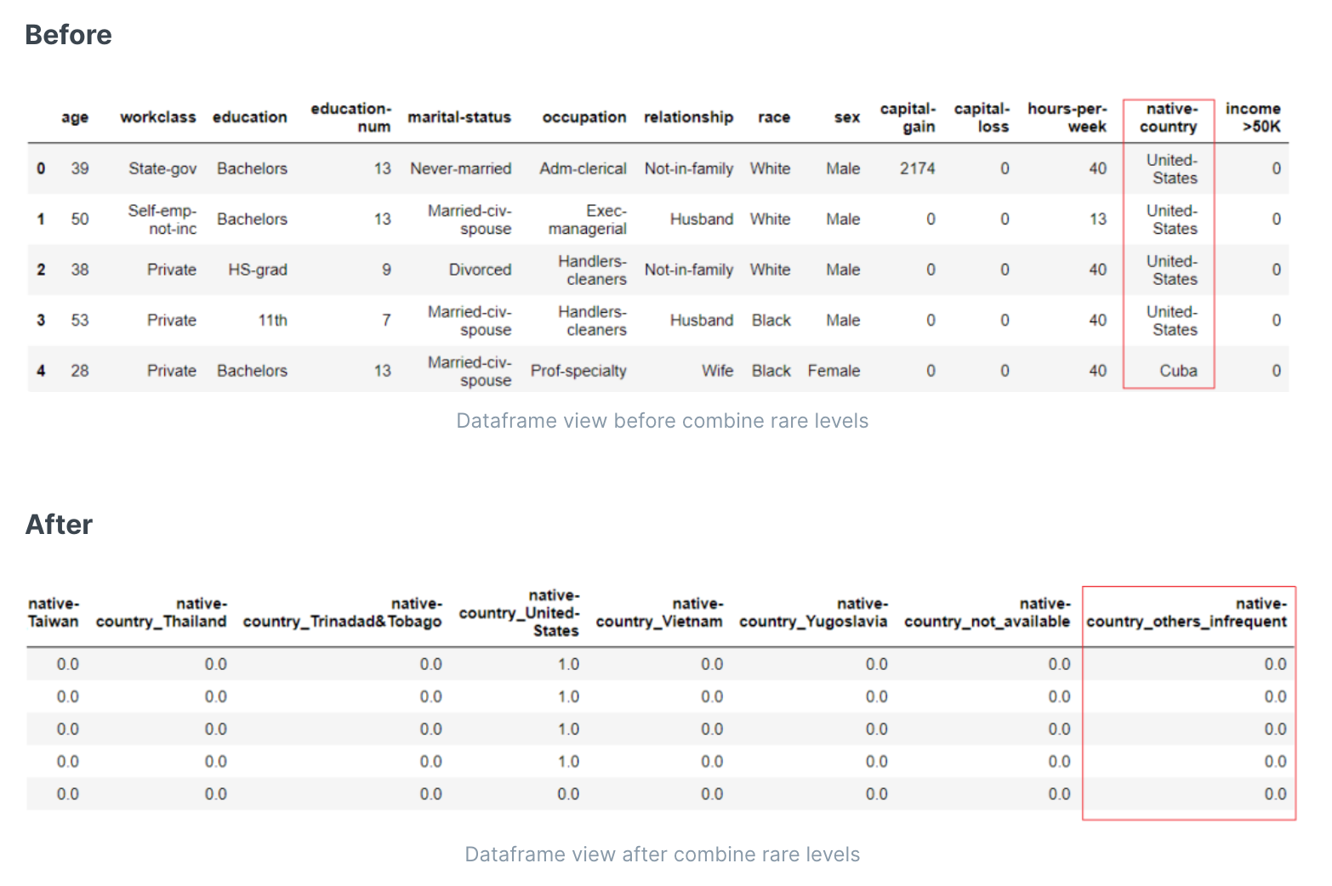The image size is (1332, 886).
Task: Select the "Female" cell in sex column
Action: (833, 371)
